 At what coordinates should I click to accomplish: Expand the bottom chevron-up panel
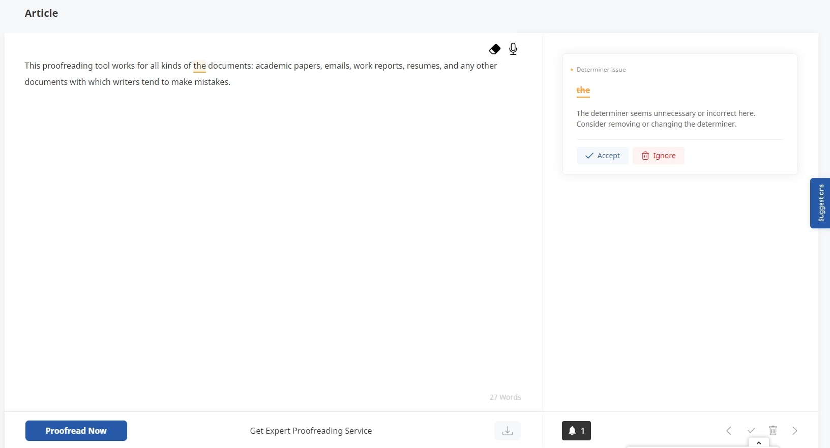759,443
